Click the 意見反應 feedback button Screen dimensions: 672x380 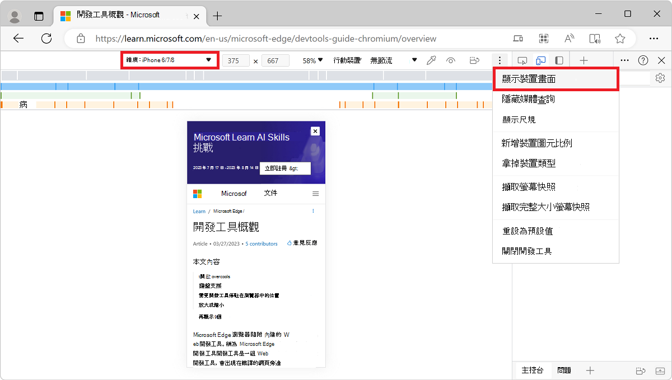[x=302, y=243]
